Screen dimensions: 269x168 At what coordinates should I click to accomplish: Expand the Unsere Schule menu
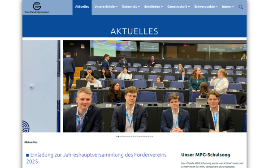(x=106, y=7)
